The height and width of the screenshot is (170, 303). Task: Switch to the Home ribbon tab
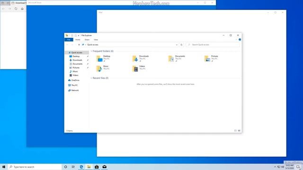tap(78, 40)
